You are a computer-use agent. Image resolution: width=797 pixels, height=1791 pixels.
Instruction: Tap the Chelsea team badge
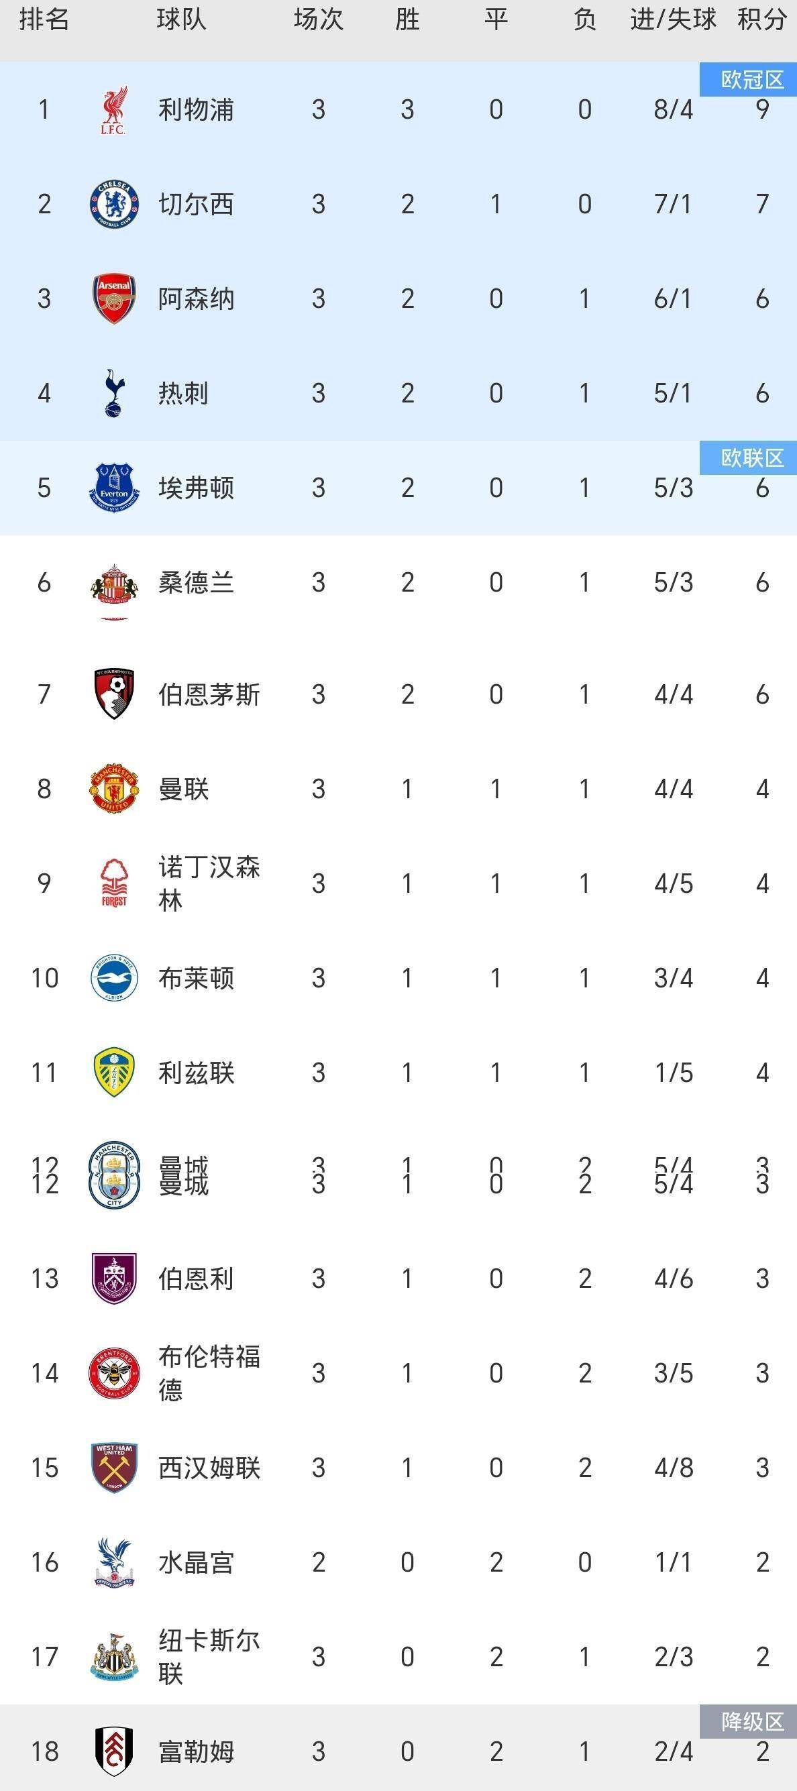point(114,205)
